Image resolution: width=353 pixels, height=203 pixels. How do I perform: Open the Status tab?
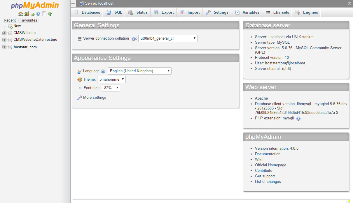(138, 12)
